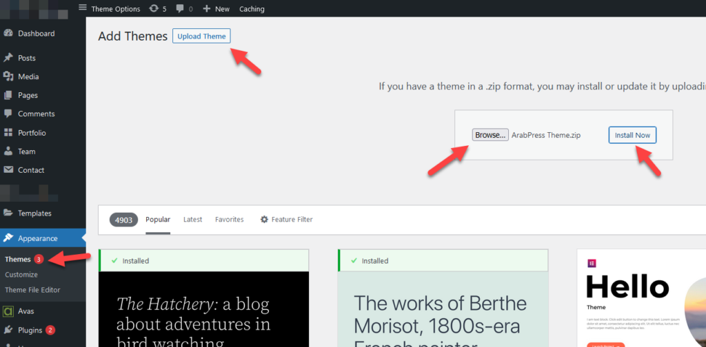
Task: Click the Comments speech bubble icon
Action: [x=8, y=114]
